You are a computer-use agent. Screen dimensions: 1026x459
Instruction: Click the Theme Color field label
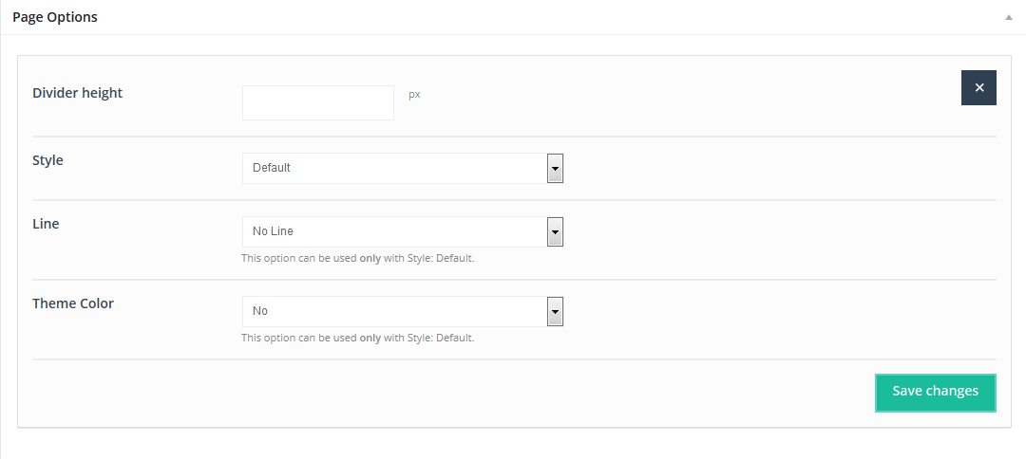pos(73,303)
